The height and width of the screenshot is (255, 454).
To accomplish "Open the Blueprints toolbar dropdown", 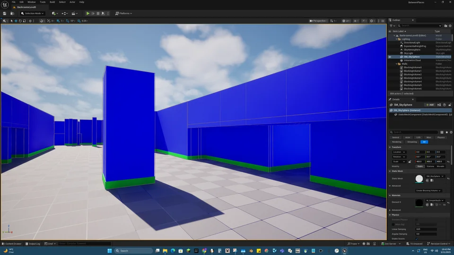I will 65,13.
